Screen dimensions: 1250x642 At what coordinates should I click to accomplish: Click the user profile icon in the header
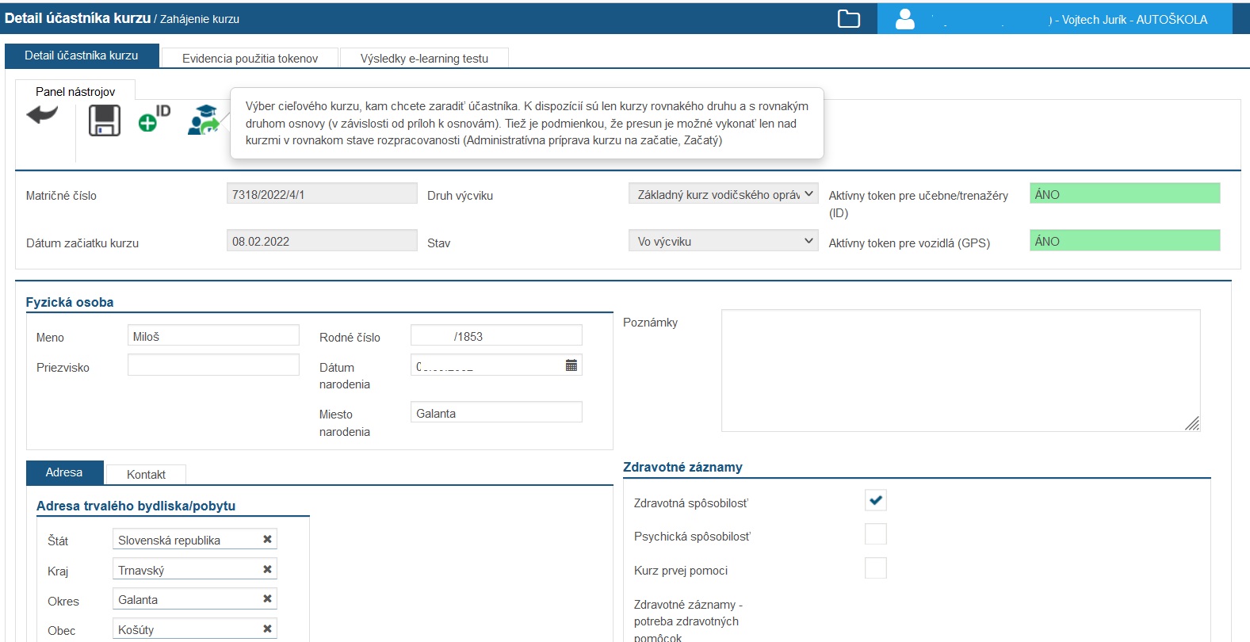(x=904, y=19)
